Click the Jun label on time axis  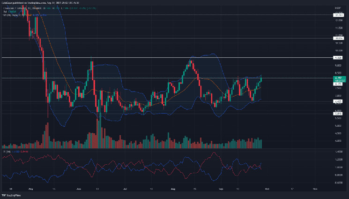point(78,189)
